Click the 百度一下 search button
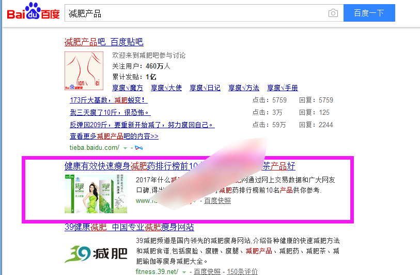420x275 pixels. (369, 13)
